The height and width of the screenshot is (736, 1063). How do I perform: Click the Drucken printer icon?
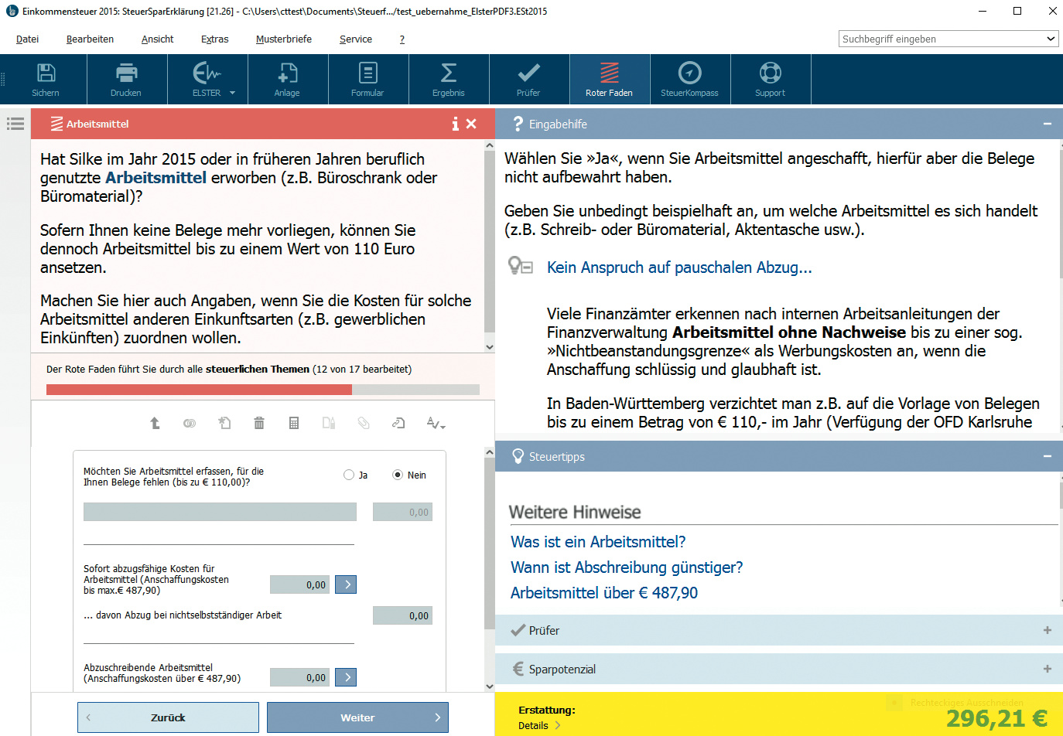pos(126,73)
